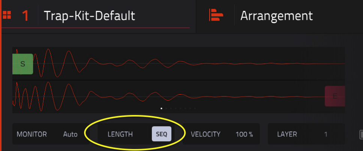Select the first active white page dot

[161, 108]
